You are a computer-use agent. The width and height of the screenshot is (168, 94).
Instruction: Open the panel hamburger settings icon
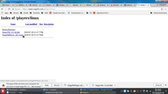pyautogui.click(x=166, y=91)
